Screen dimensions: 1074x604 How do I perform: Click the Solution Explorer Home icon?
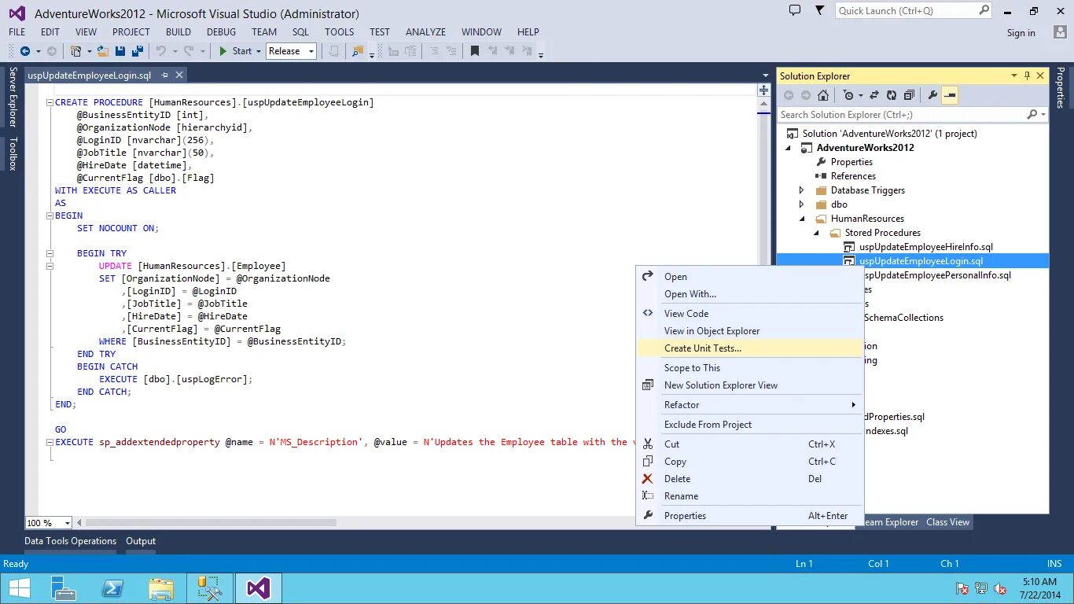coord(823,95)
